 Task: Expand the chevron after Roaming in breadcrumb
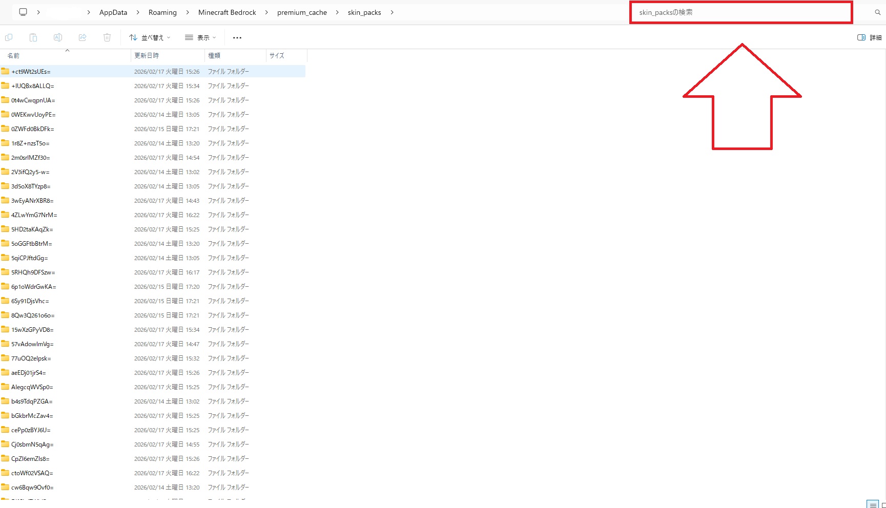click(x=187, y=12)
